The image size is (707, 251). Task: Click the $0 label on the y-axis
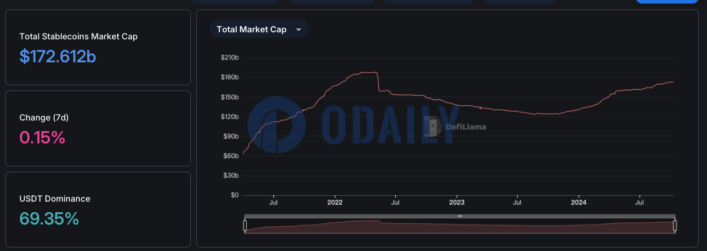(234, 195)
